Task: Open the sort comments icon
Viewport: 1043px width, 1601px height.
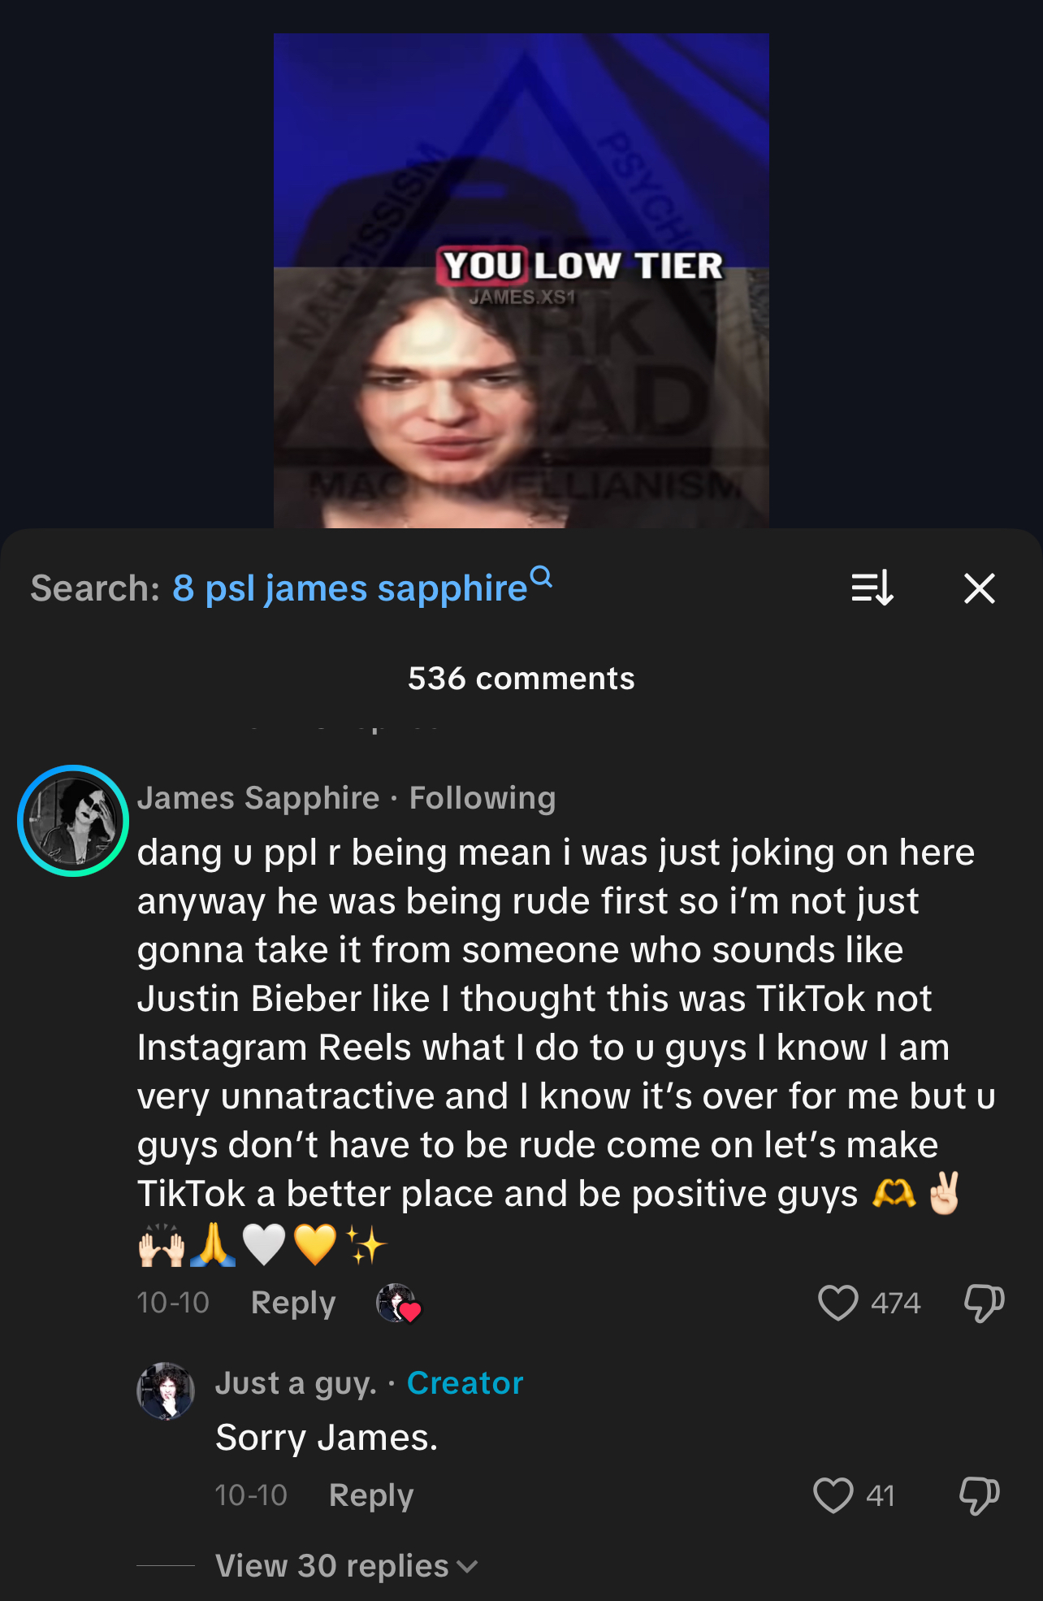Action: click(x=872, y=588)
